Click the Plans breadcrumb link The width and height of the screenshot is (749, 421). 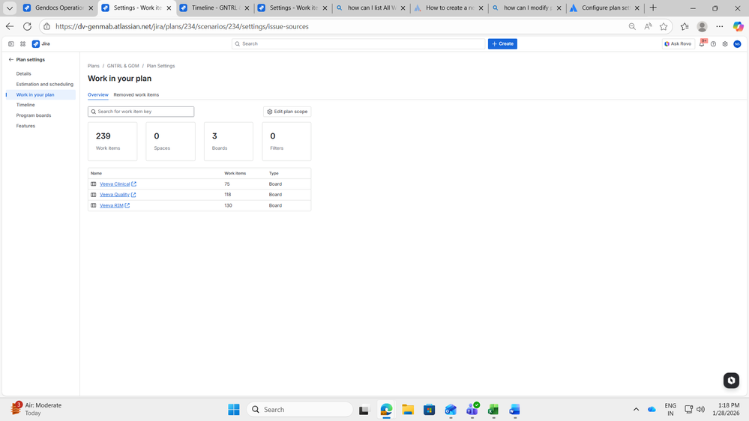coord(94,66)
